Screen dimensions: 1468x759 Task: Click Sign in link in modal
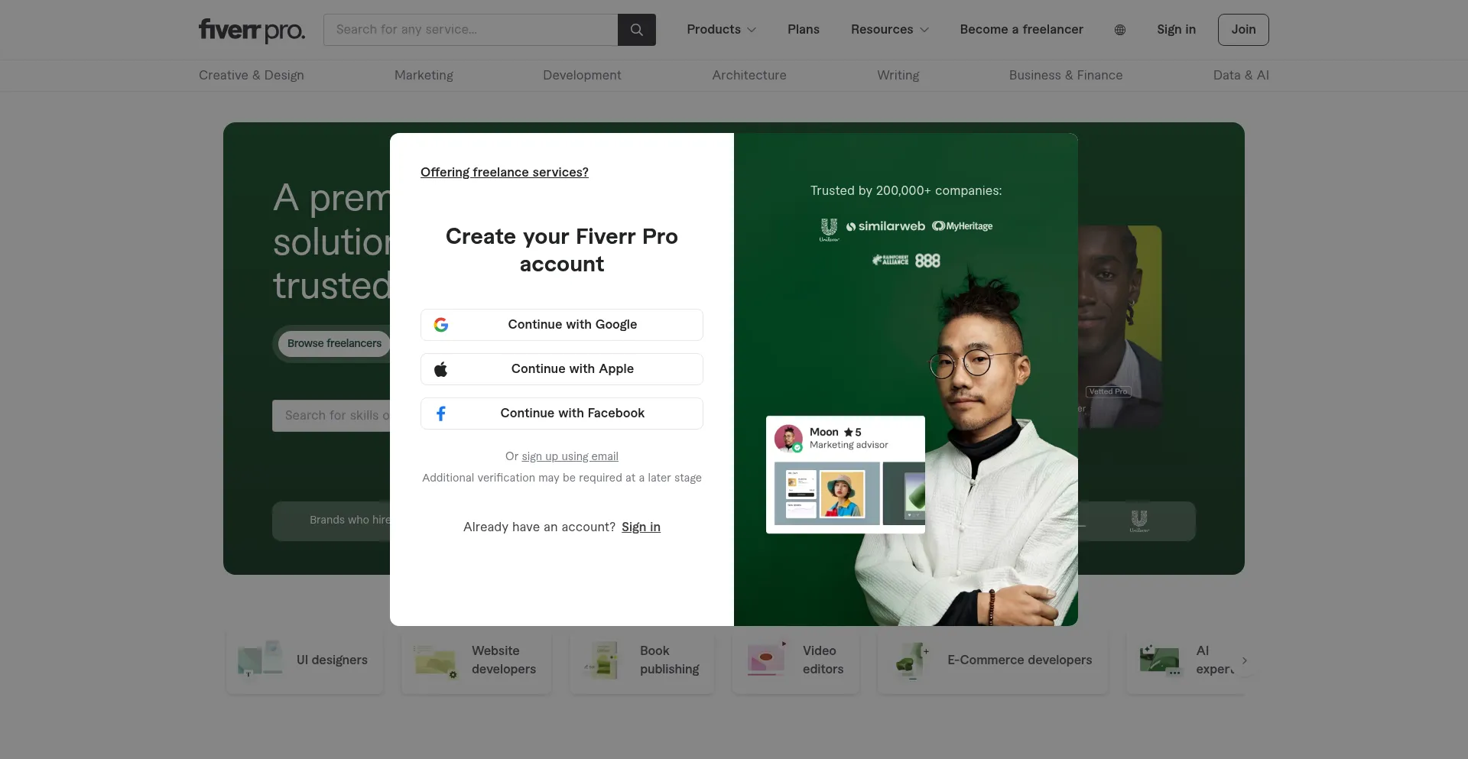click(x=641, y=527)
